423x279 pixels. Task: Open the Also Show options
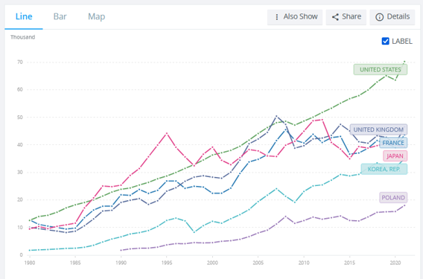point(295,17)
